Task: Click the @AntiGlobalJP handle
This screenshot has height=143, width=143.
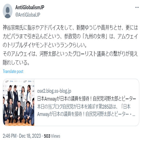Action: [x=28, y=15]
